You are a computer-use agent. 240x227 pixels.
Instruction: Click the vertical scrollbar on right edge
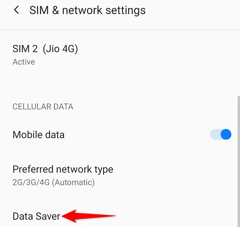(239, 162)
